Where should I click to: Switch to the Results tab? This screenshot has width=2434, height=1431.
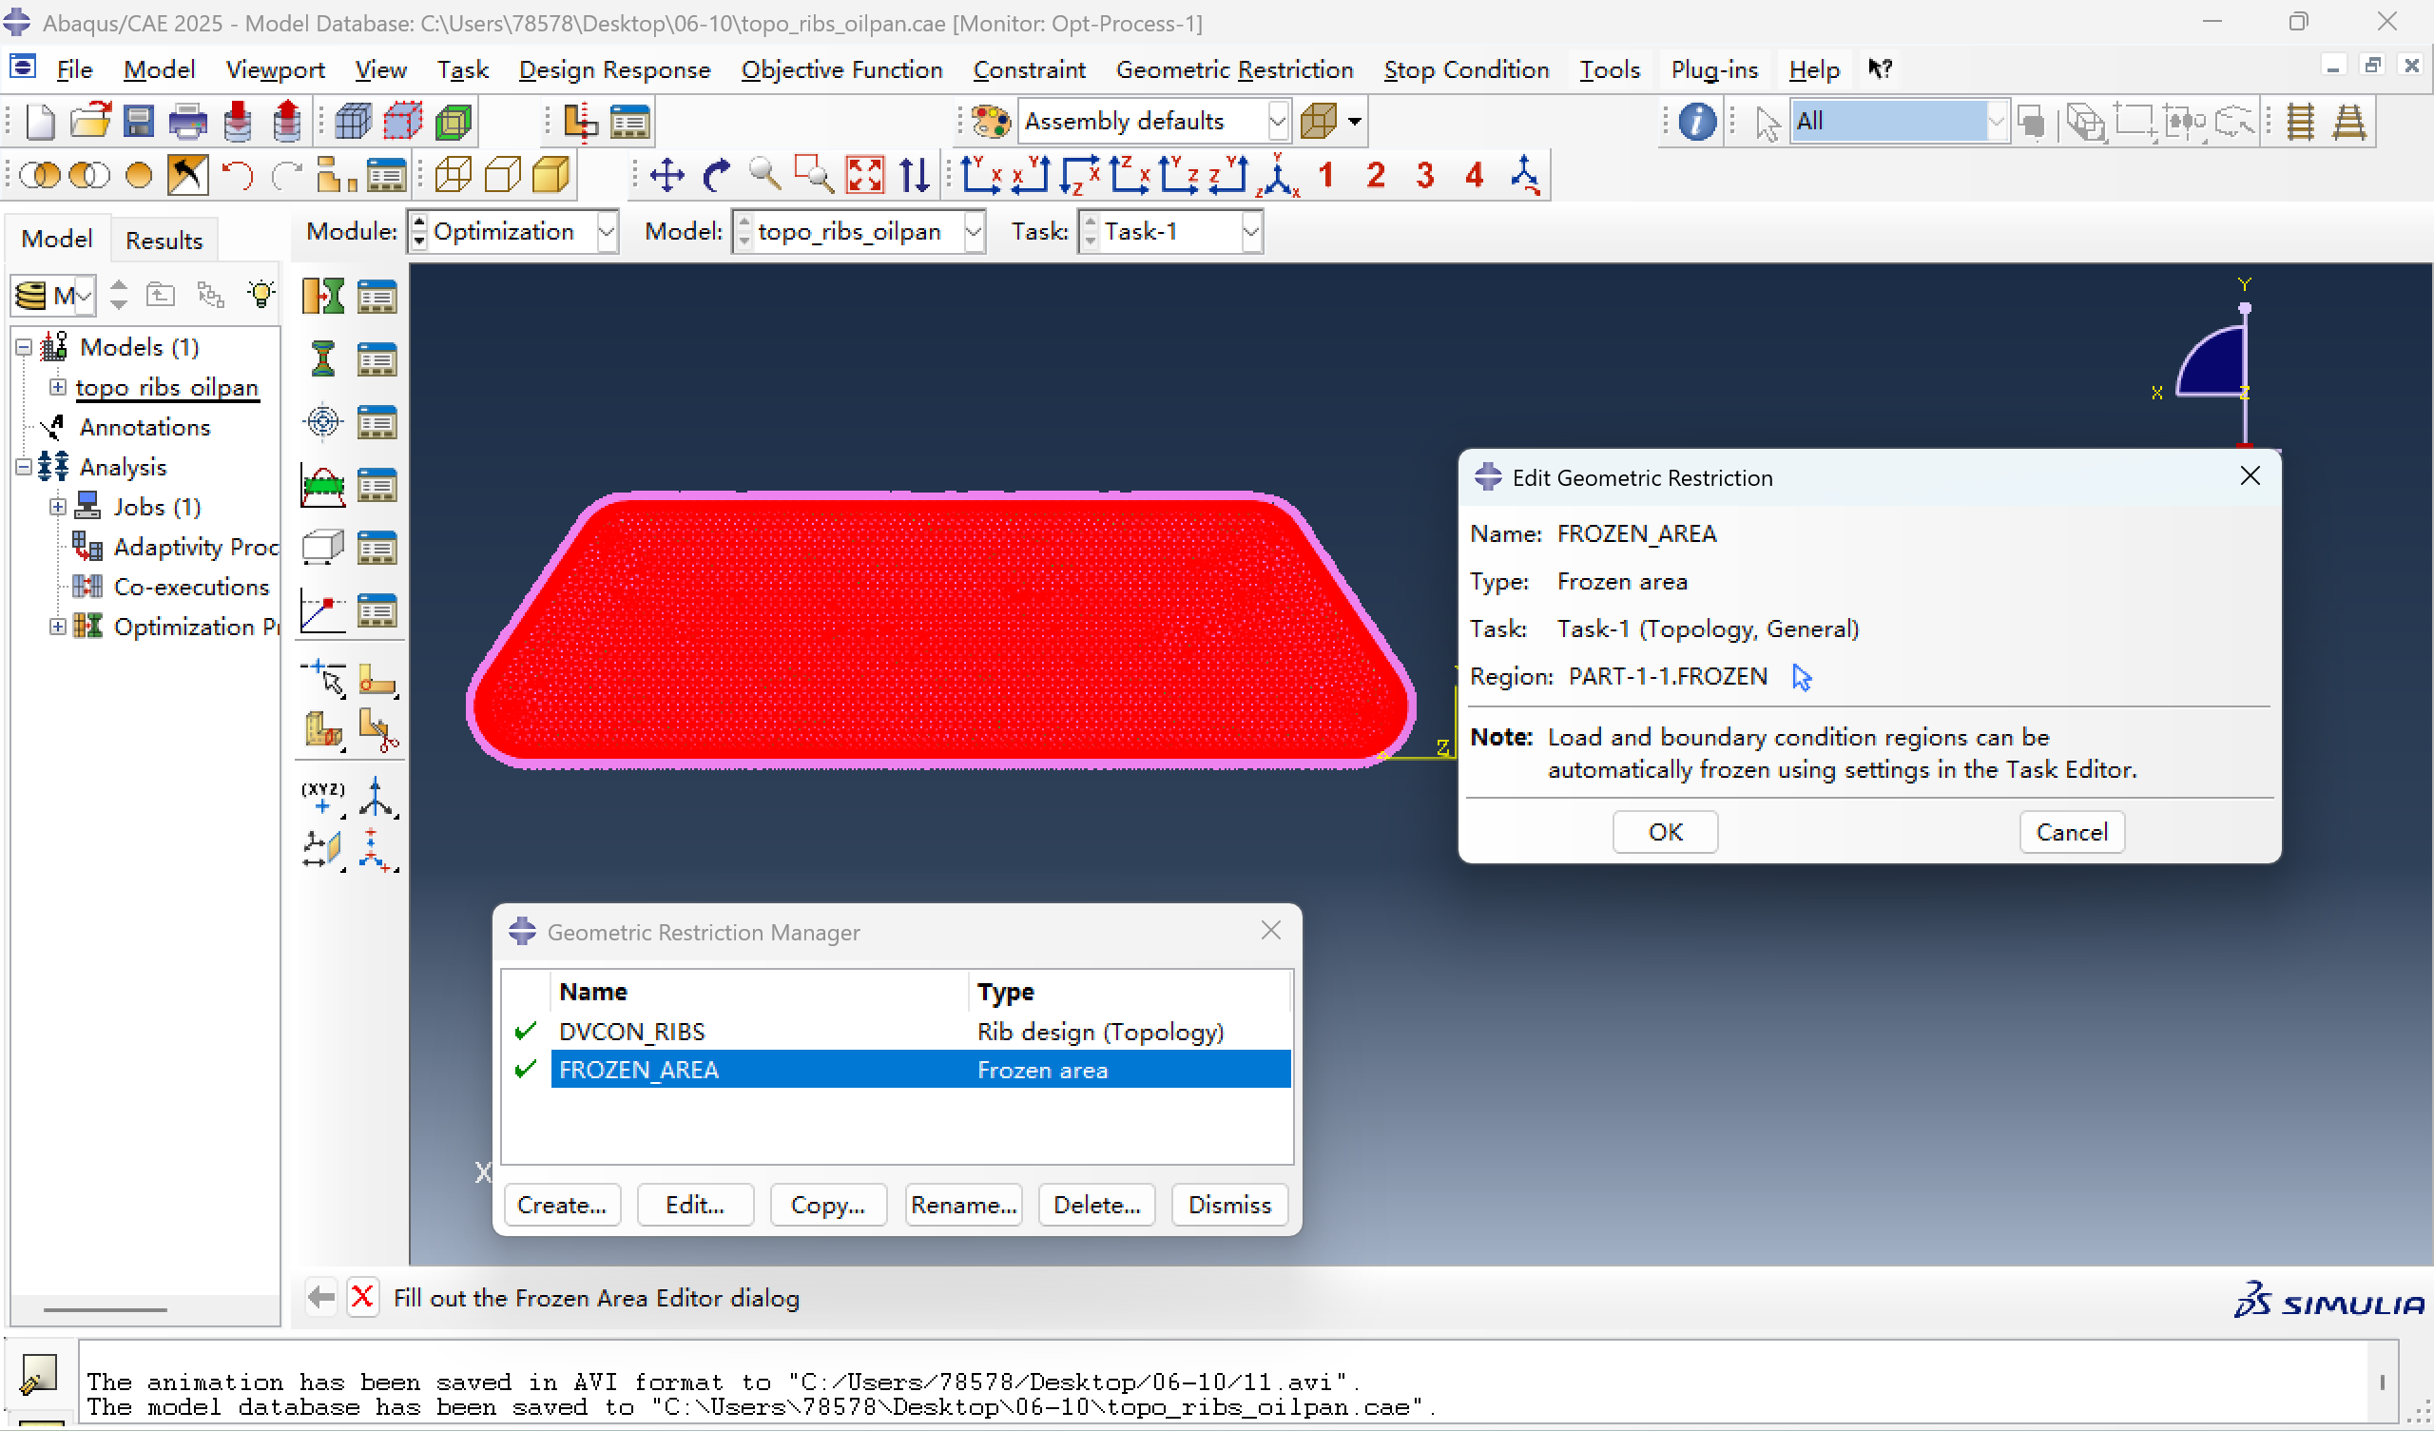coord(164,240)
